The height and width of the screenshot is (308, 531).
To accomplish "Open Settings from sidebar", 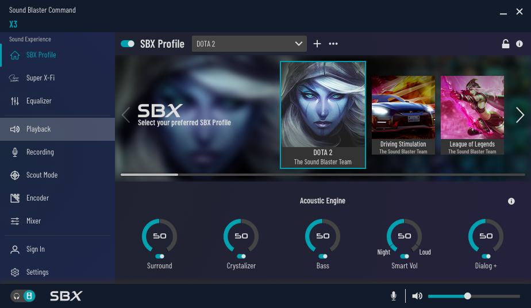I will (x=57, y=272).
